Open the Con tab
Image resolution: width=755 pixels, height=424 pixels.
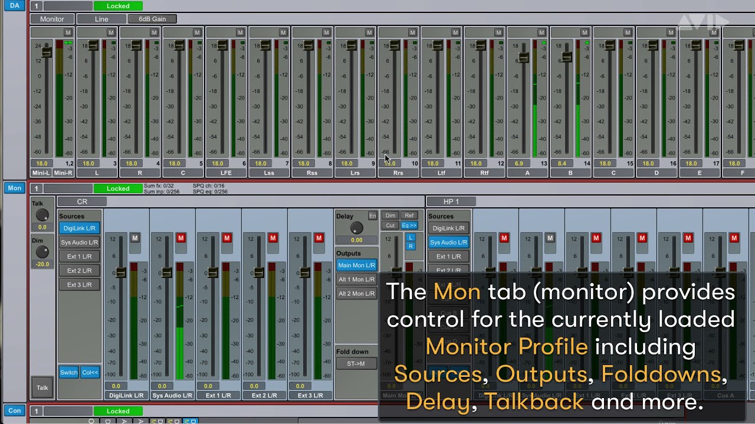pyautogui.click(x=14, y=410)
